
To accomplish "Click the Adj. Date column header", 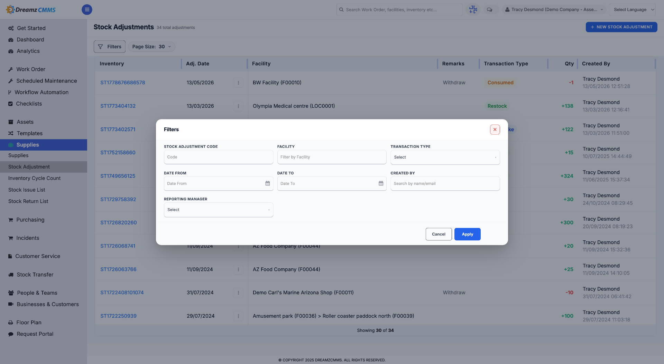I will pos(197,64).
